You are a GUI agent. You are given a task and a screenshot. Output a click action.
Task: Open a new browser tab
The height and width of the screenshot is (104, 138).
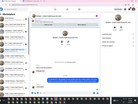(x=44, y=1)
